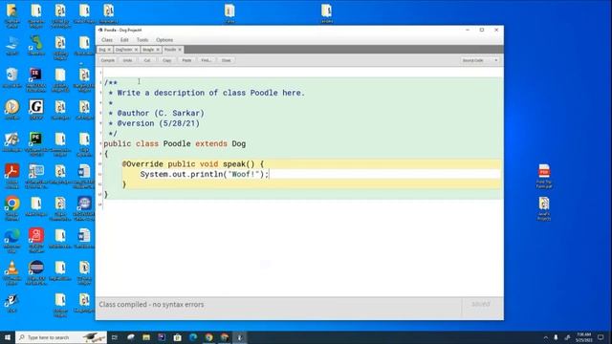Click the Windows Start button
This screenshot has width=612, height=344.
8,337
